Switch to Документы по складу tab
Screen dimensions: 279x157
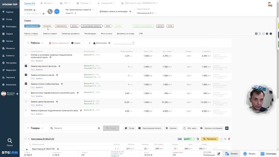[126, 34]
